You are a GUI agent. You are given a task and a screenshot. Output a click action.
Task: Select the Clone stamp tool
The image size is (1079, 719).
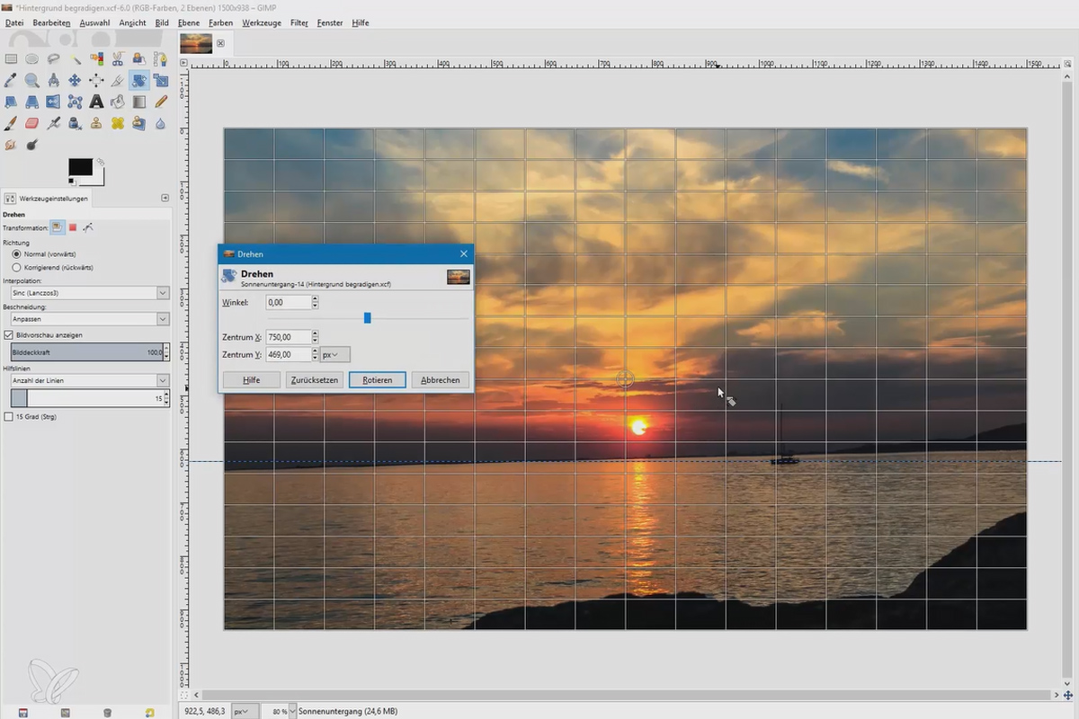tap(96, 123)
